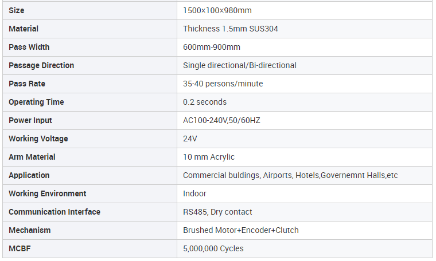The image size is (436, 261).
Task: Click the Pass Width label
Action: click(29, 47)
